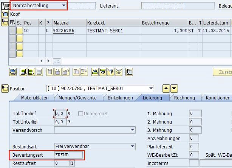Click the filter funnel icon in toolbar
The image size is (232, 168).
pos(110,72)
